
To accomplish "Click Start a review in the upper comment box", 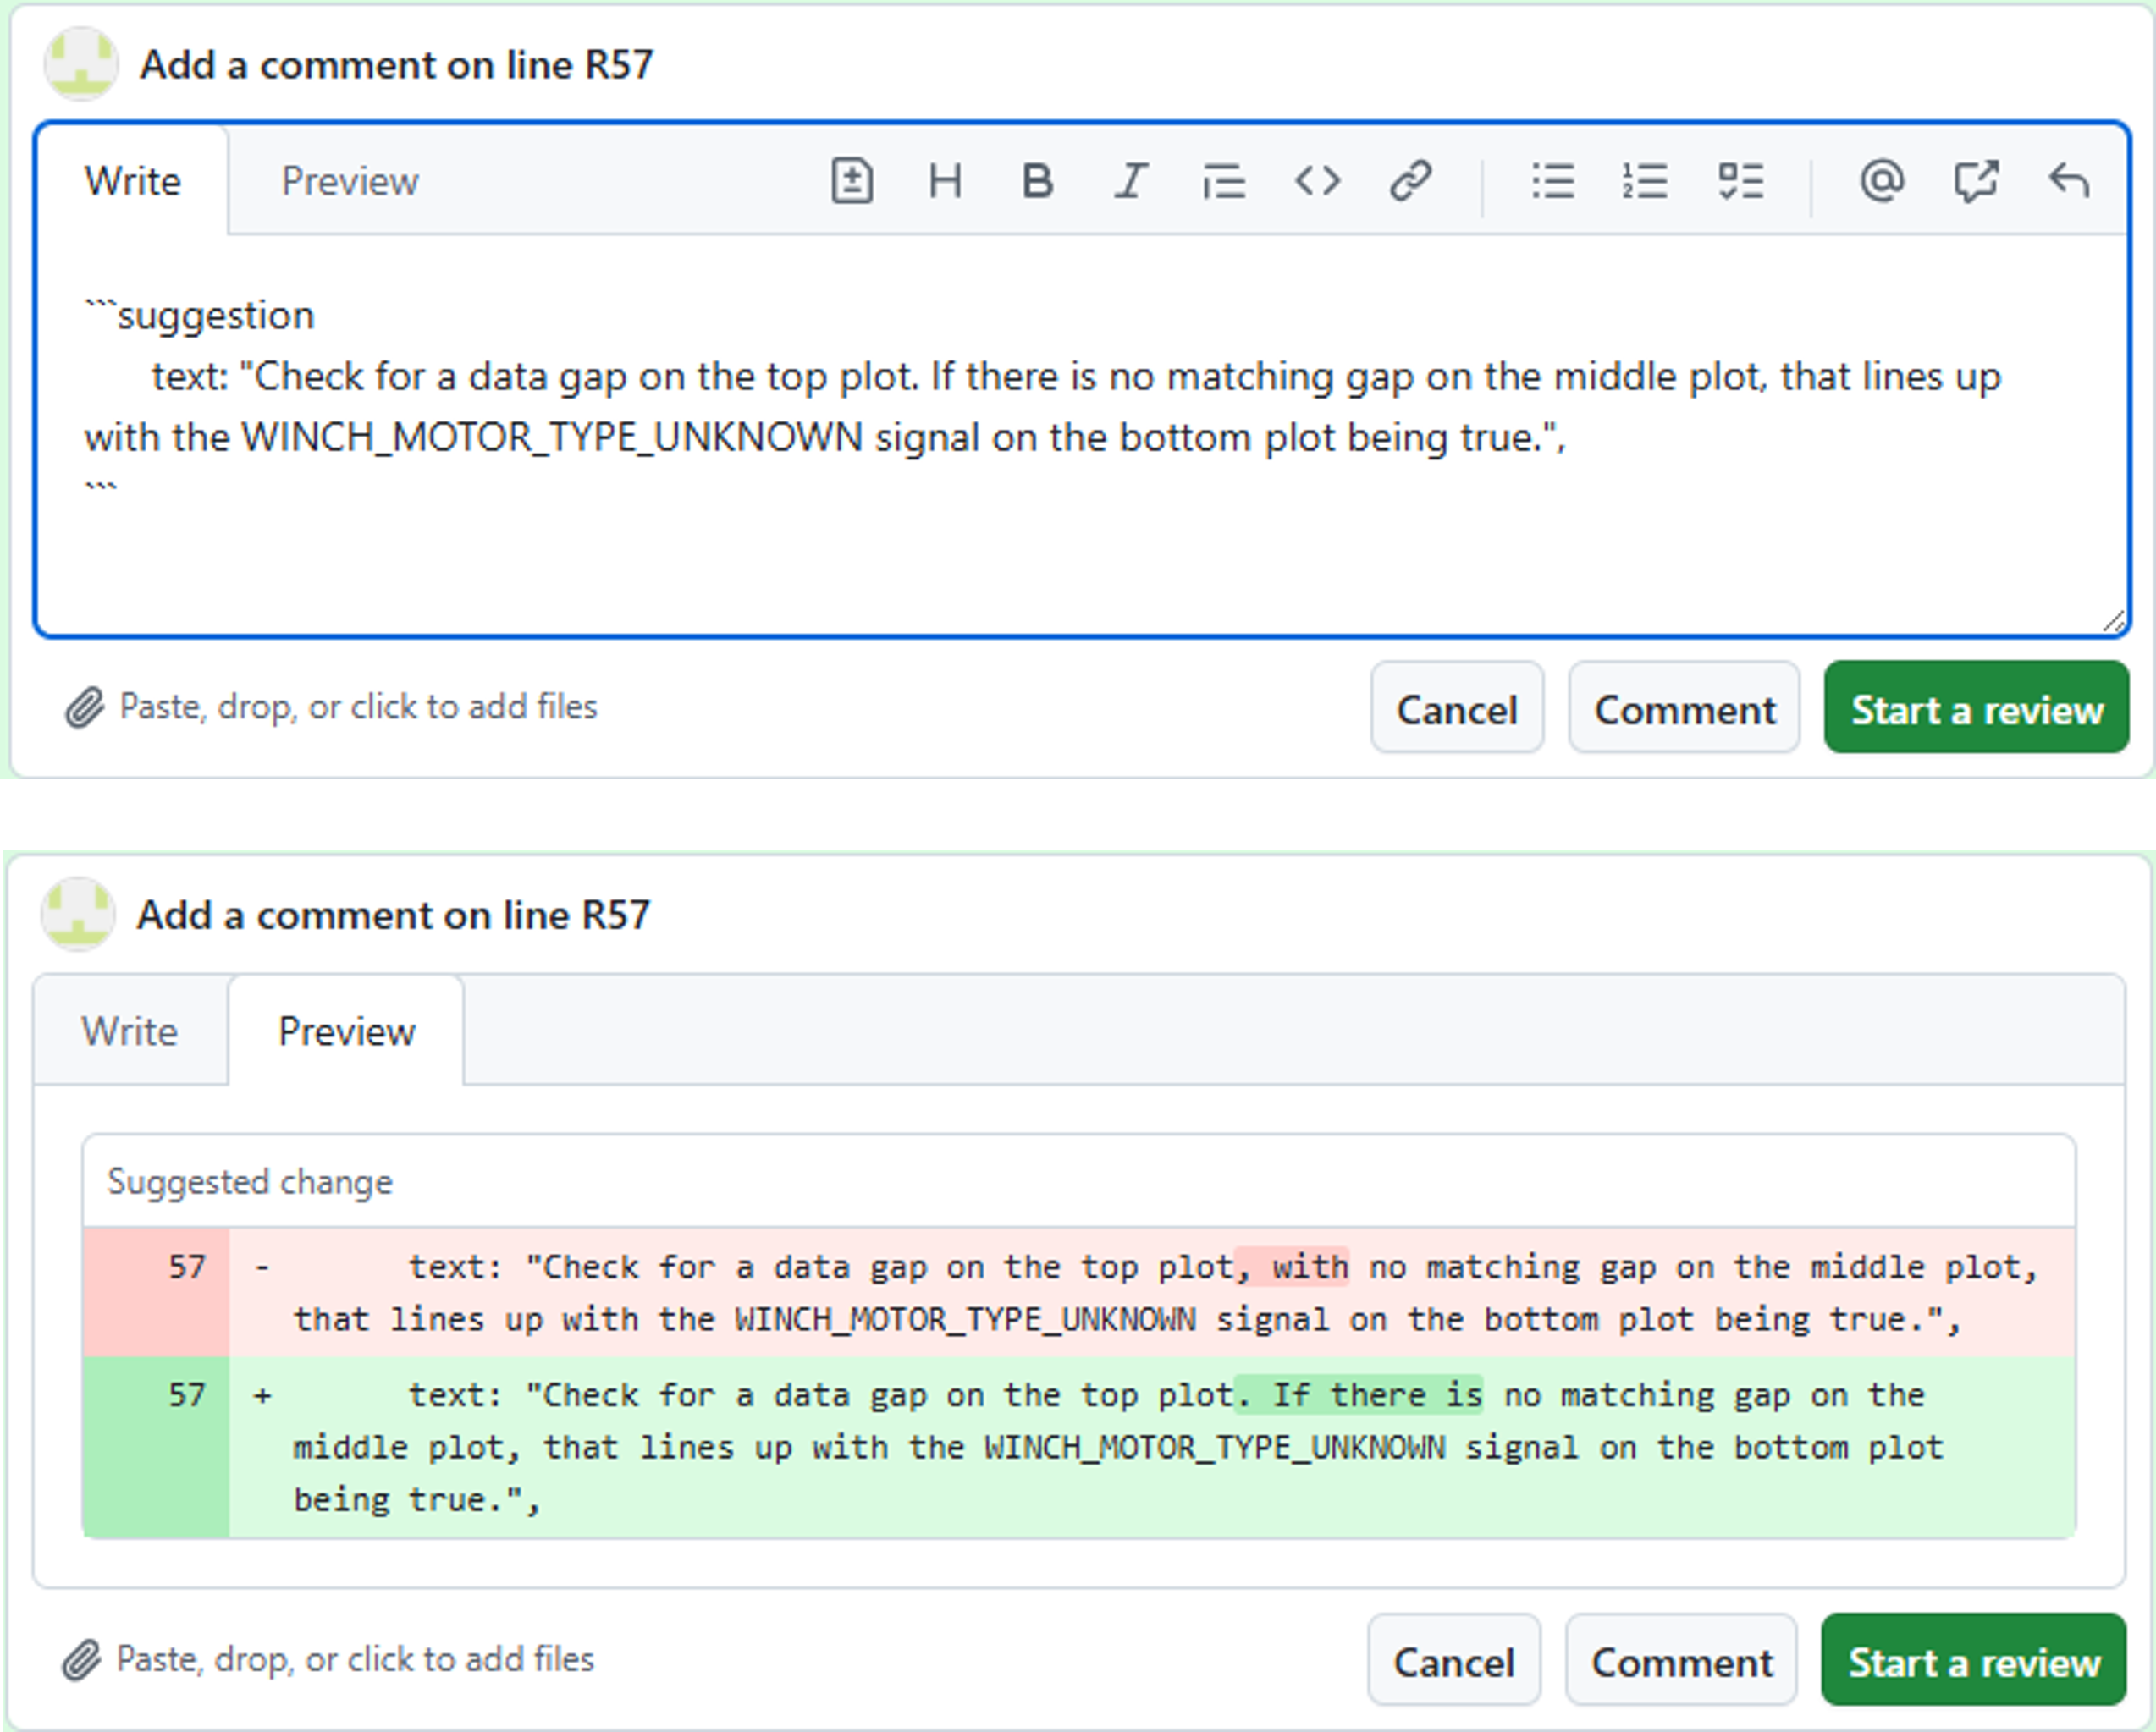I will click(x=1977, y=707).
